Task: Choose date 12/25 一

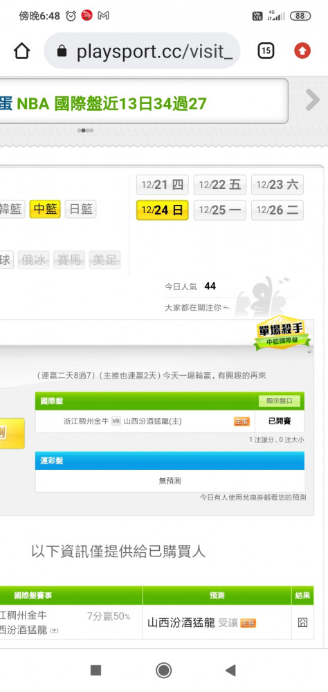Action: tap(220, 210)
